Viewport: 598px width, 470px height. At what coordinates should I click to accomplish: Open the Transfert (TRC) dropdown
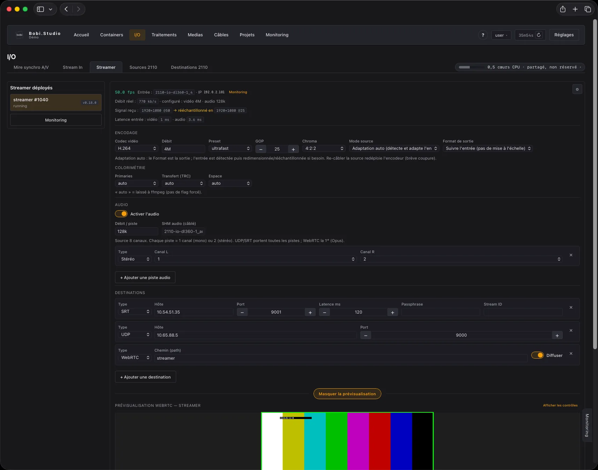183,183
